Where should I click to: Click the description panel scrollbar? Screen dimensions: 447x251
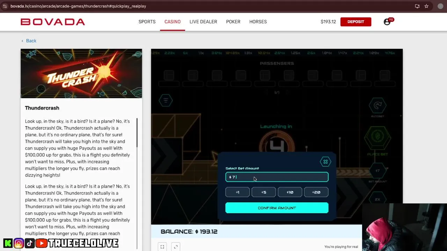(x=137, y=132)
